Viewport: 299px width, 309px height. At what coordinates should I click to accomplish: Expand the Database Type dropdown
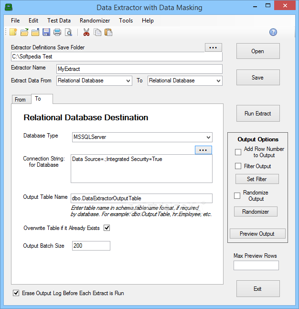[x=142, y=137]
